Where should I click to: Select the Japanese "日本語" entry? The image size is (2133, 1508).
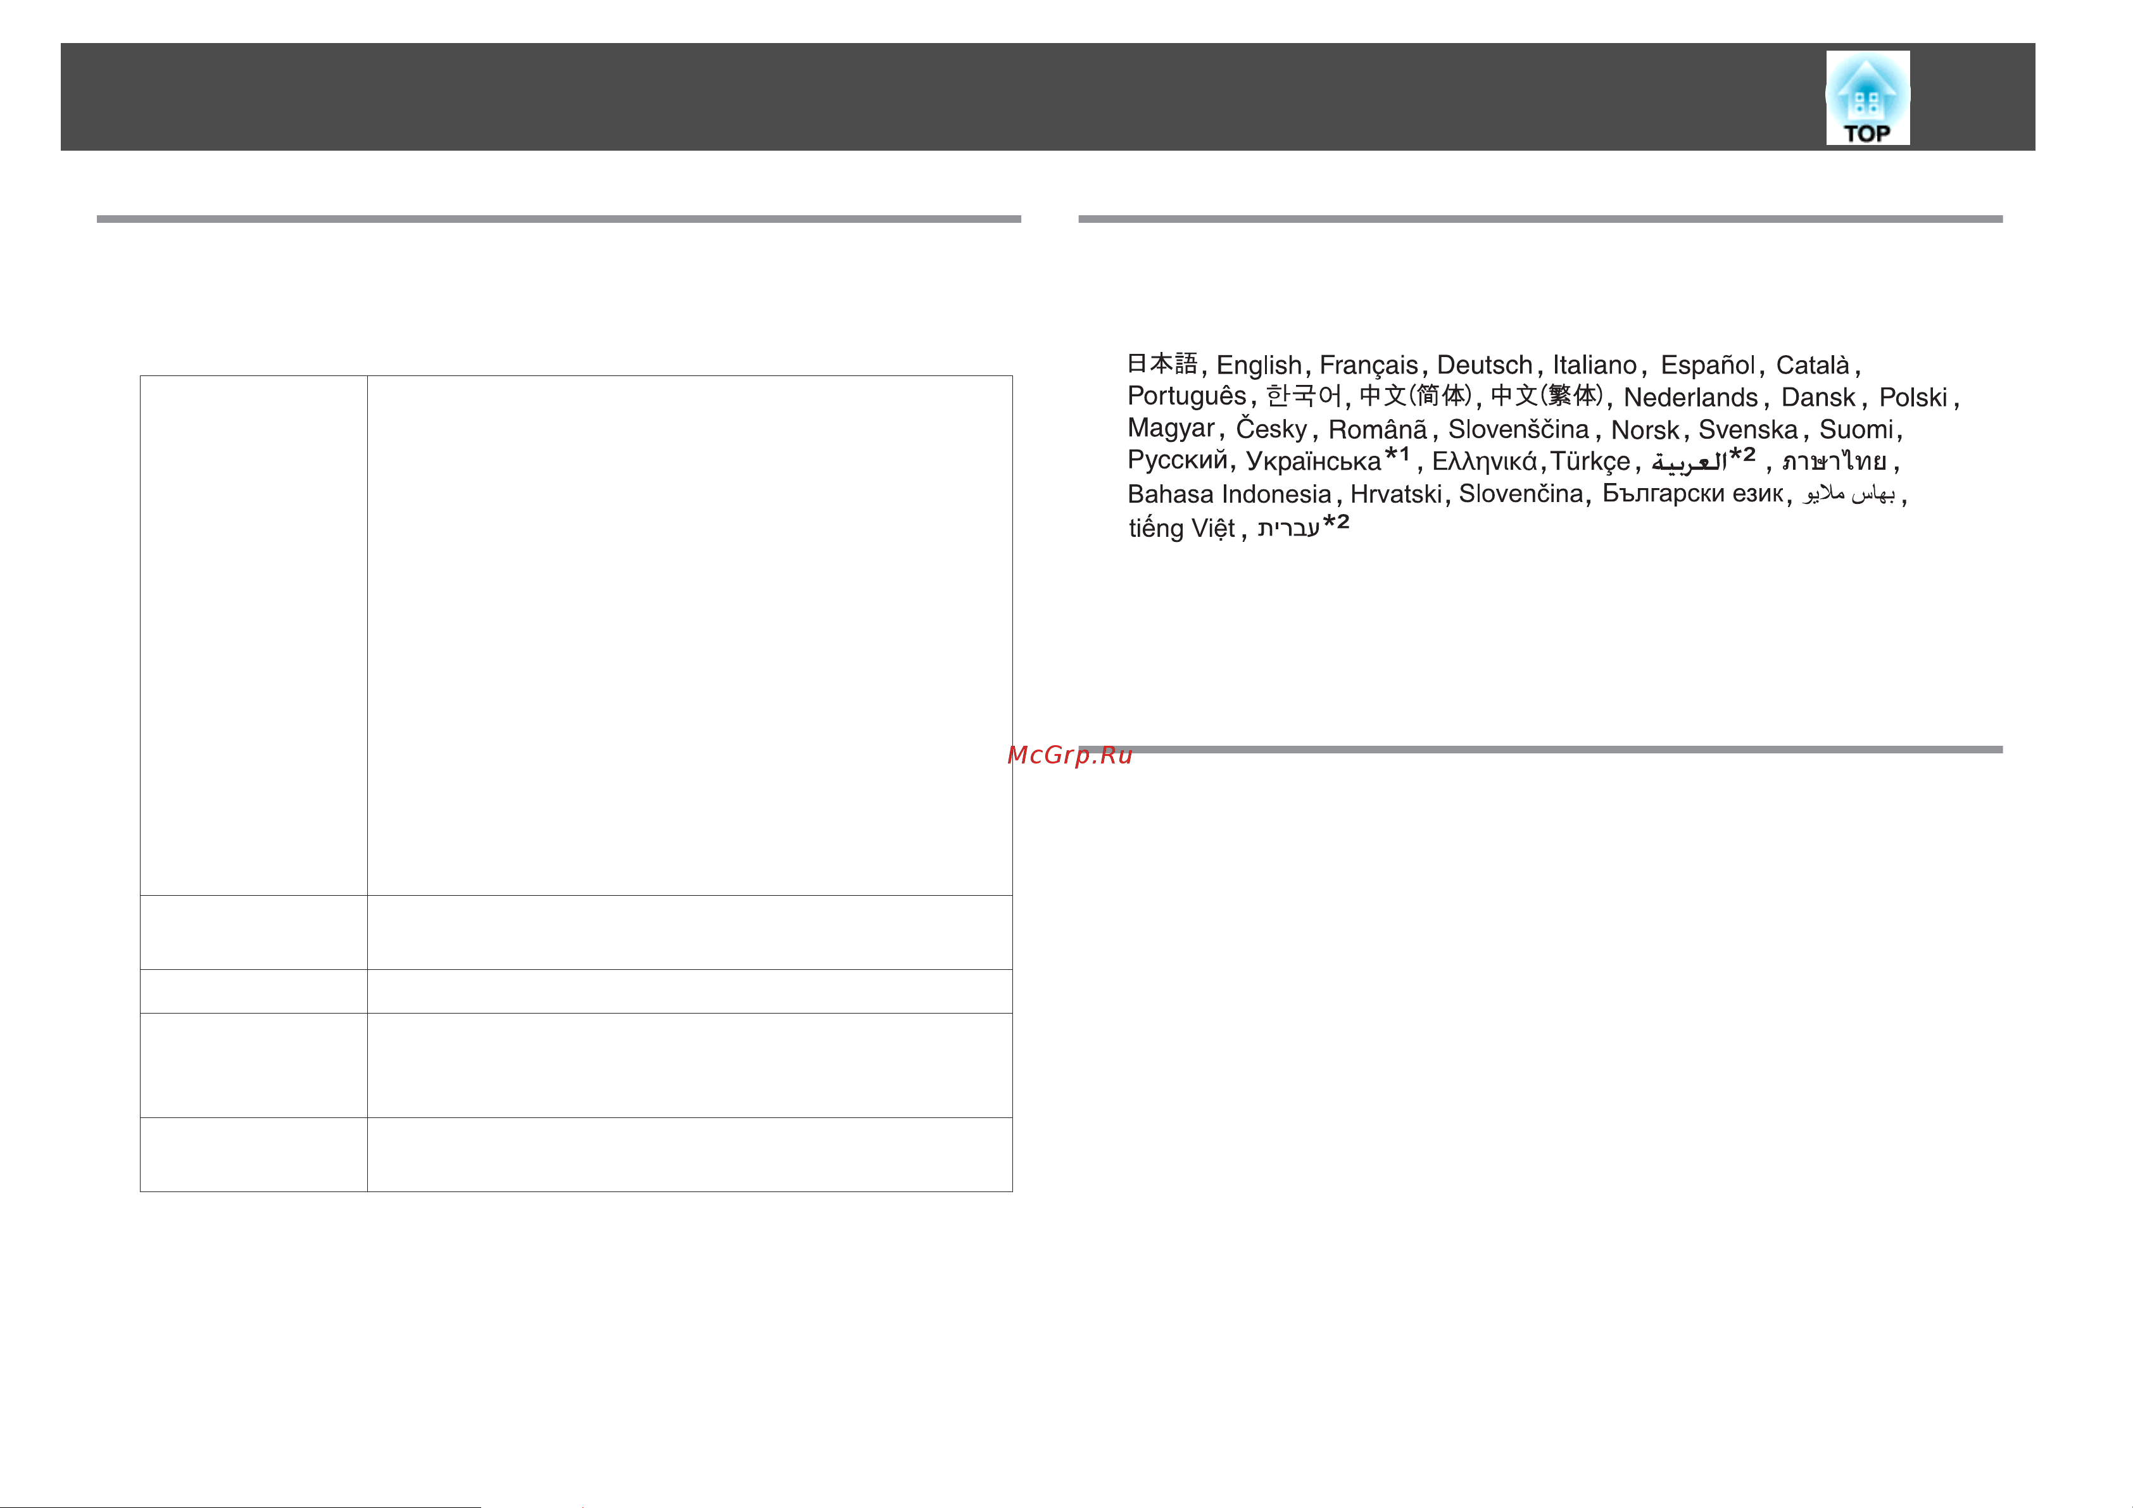(1162, 365)
